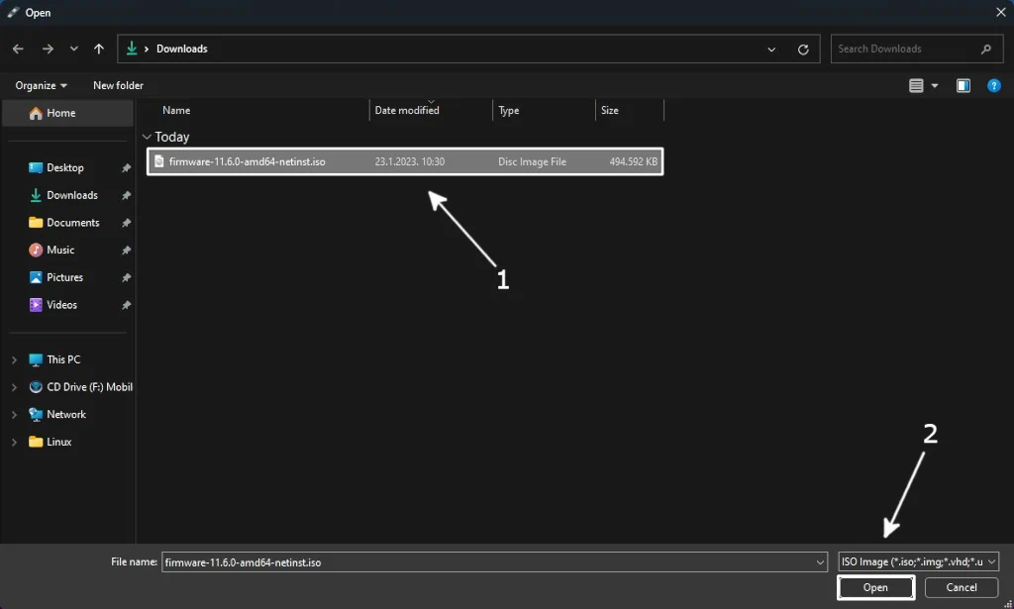This screenshot has width=1014, height=609.
Task: Toggle the preview pane
Action: click(x=963, y=85)
